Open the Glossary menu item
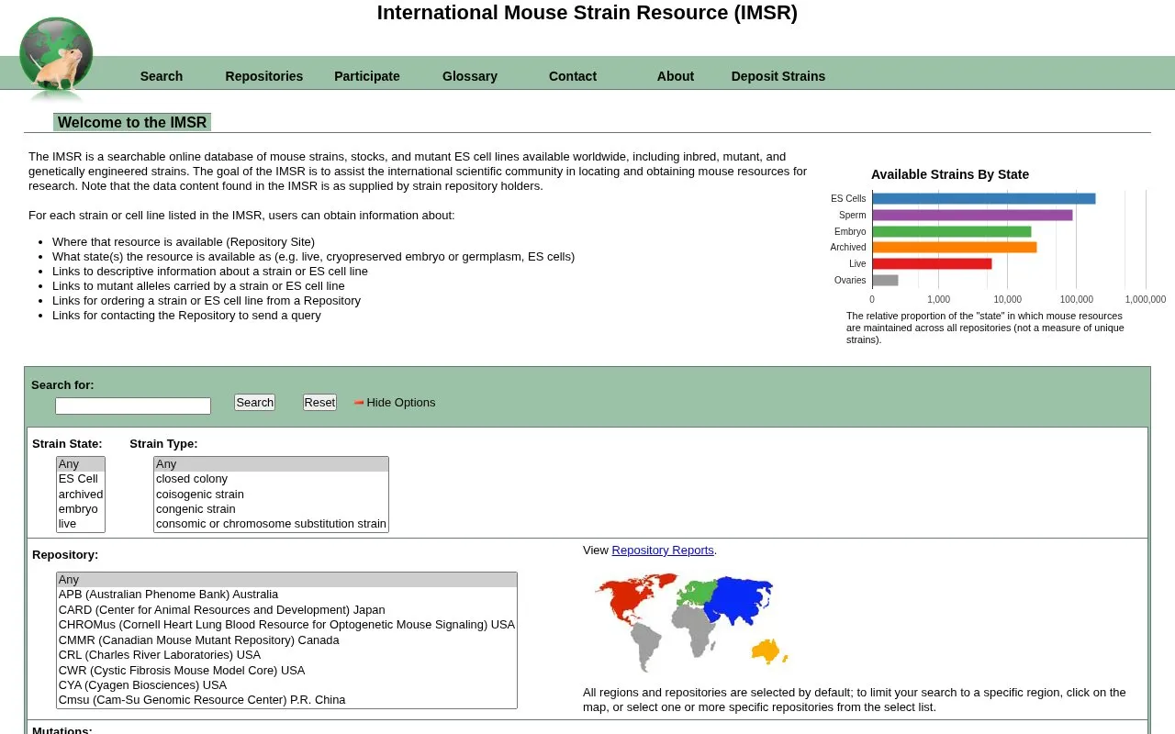Image resolution: width=1175 pixels, height=734 pixels. [470, 76]
